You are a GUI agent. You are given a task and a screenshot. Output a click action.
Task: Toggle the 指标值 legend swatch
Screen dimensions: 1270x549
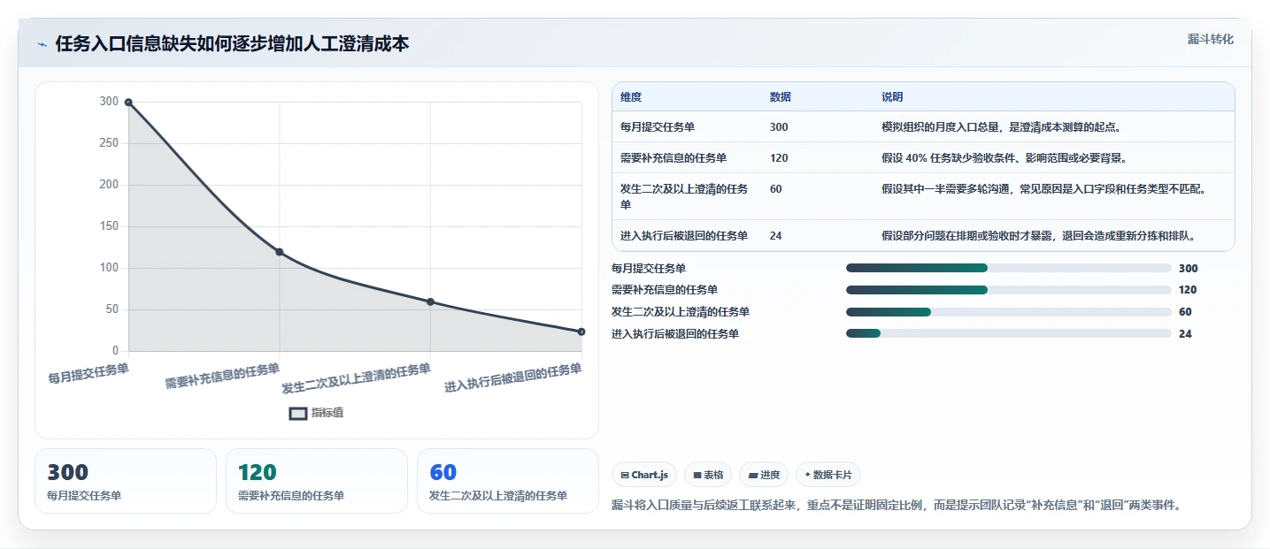pos(298,413)
